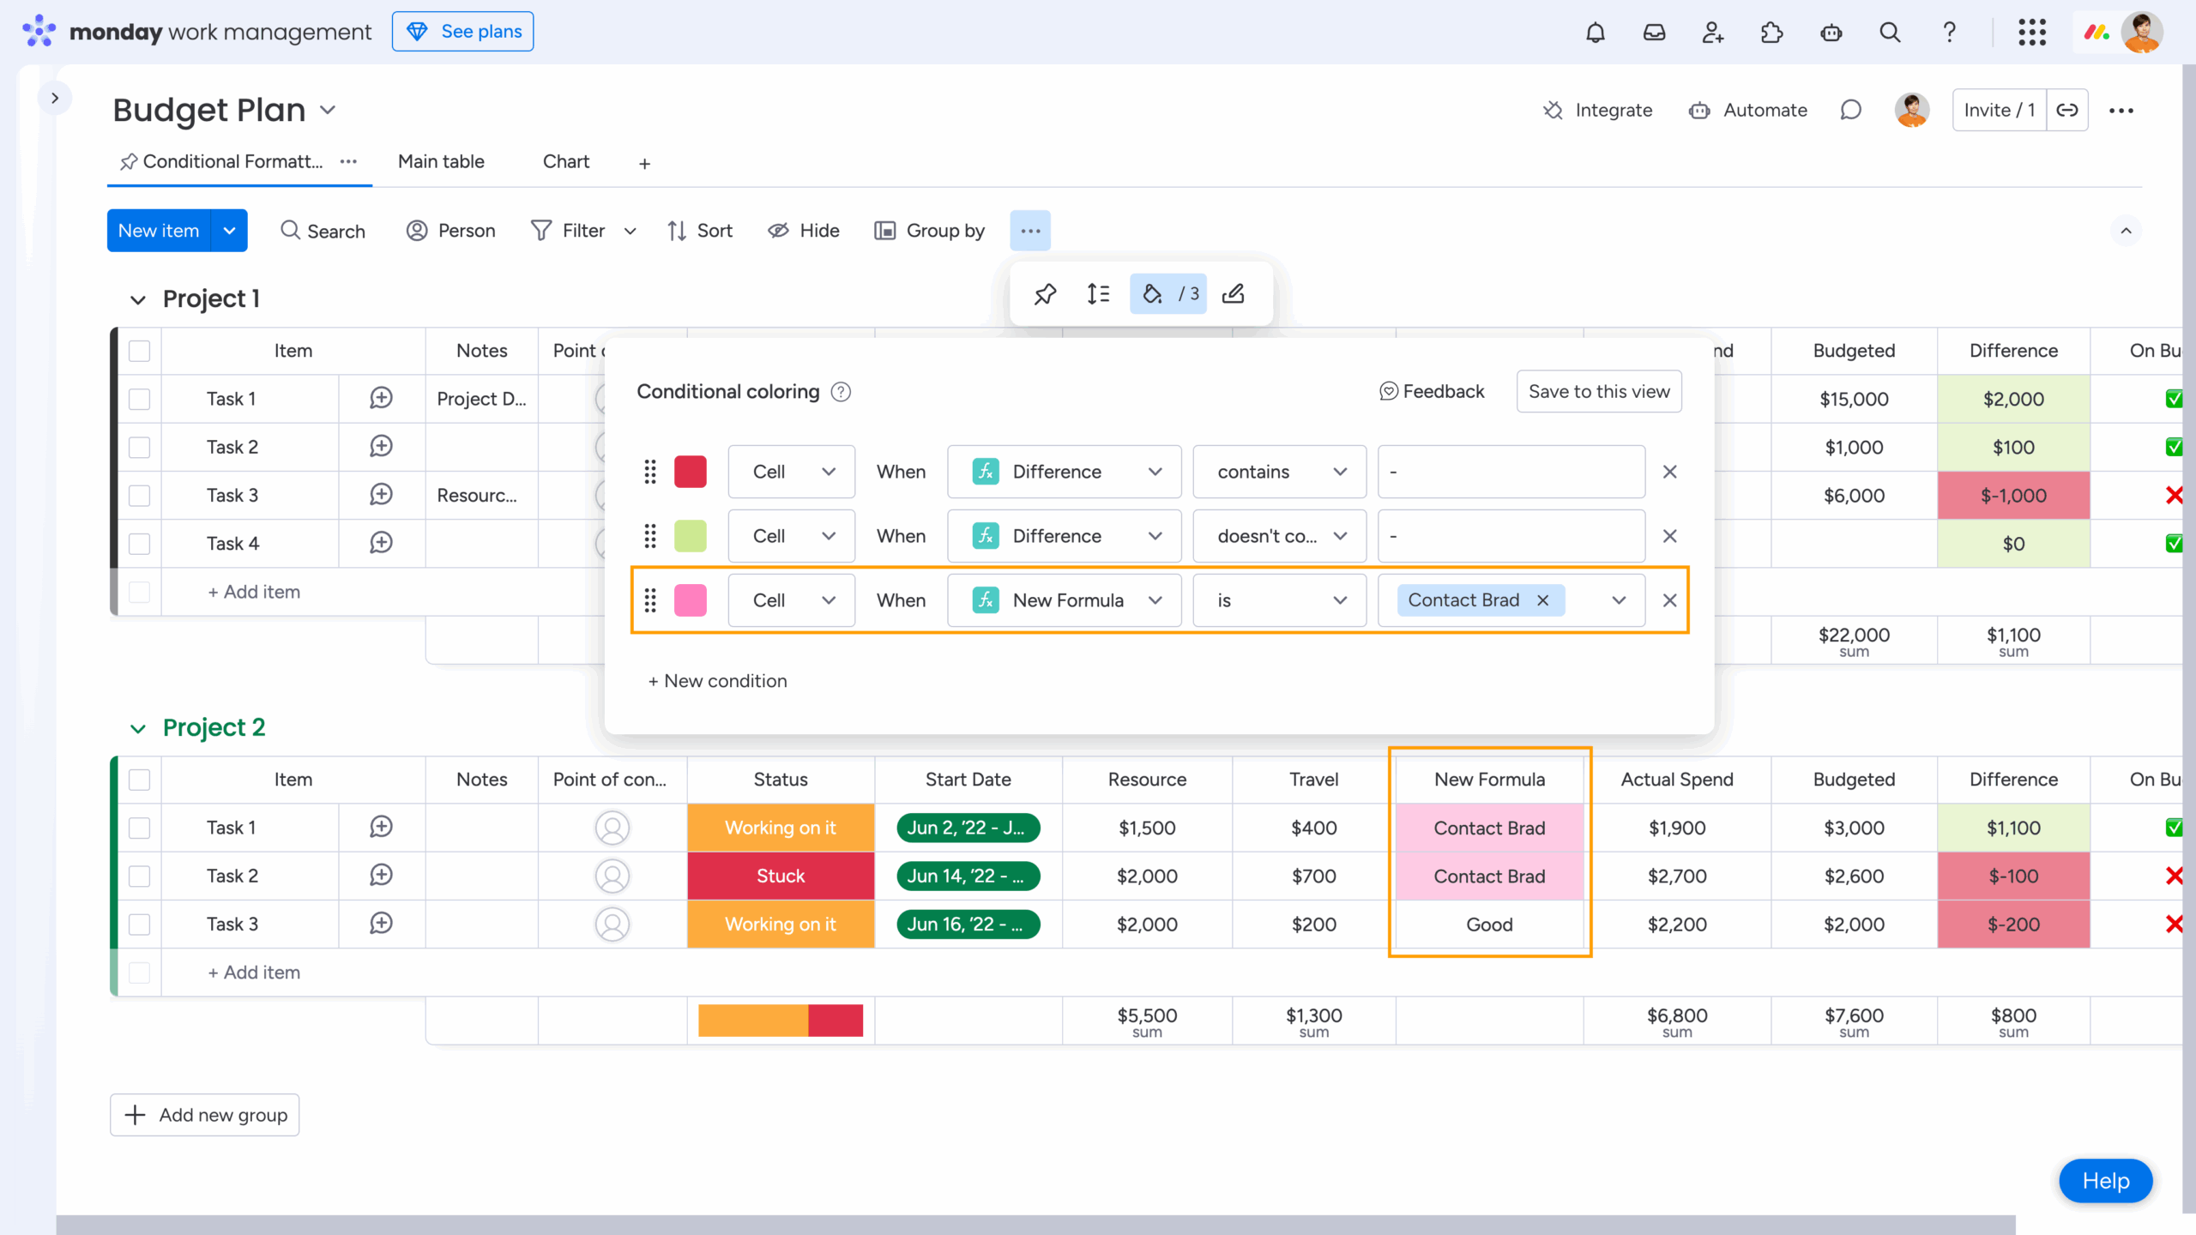Open the notifications bell
The width and height of the screenshot is (2196, 1235).
click(x=1596, y=33)
